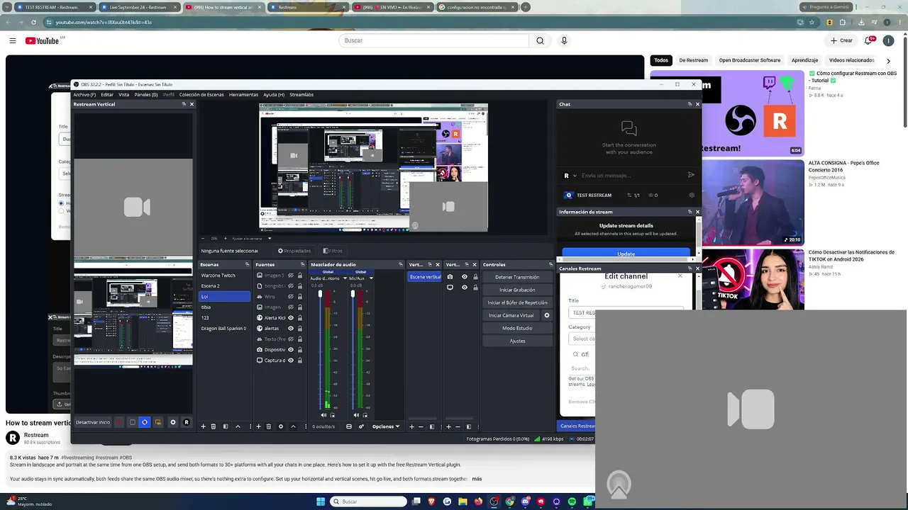Open the Herramientas menu in OBS
The image size is (908, 510).
(x=243, y=94)
